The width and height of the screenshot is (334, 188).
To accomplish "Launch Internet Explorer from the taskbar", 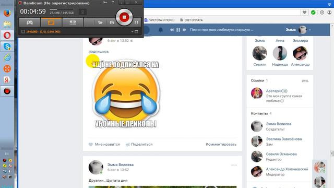I will pyautogui.click(x=7, y=57).
